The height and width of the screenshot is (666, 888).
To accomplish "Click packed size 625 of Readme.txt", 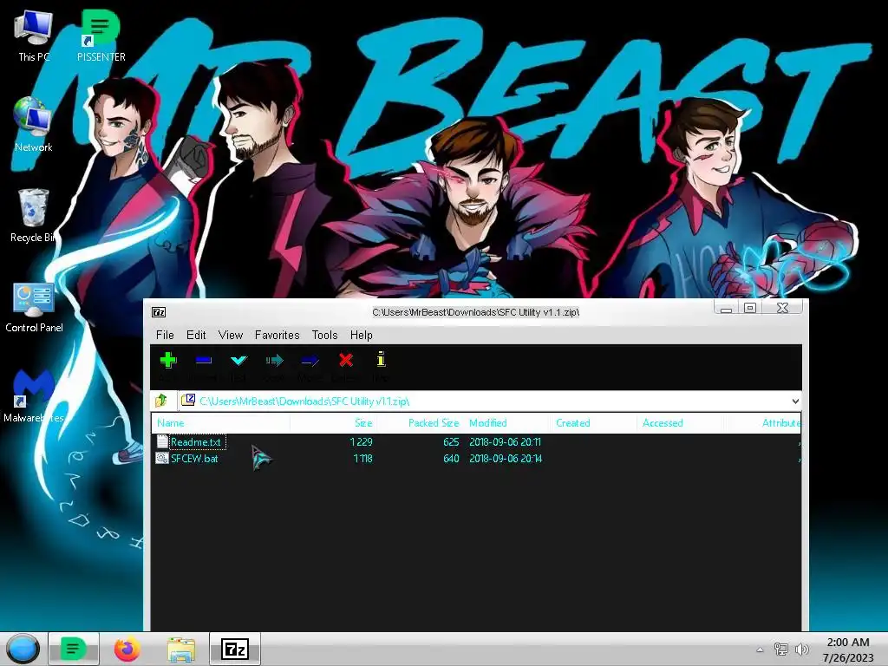I will 451,441.
